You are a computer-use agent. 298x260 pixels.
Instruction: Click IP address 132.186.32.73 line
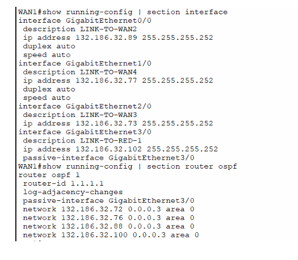118,124
